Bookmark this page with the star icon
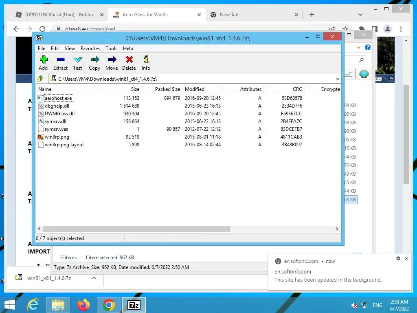 coord(345,29)
